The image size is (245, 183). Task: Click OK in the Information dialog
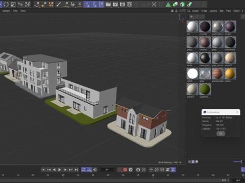click(x=220, y=134)
